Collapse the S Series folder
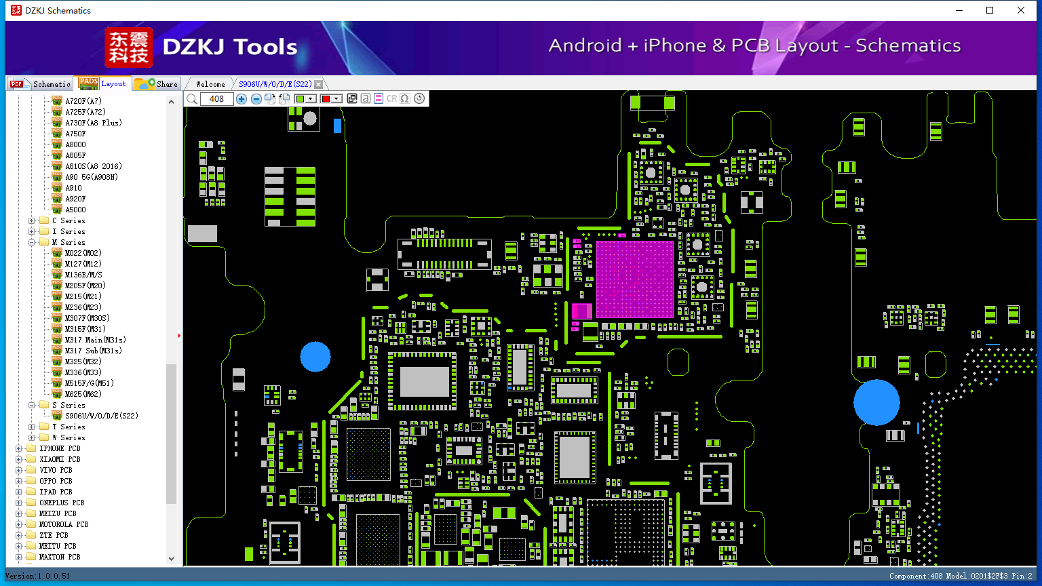 point(32,405)
